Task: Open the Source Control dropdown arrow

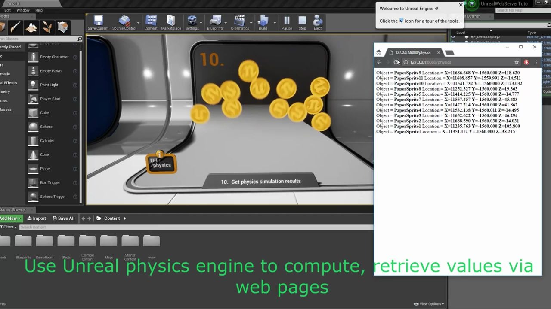Action: 138,22
